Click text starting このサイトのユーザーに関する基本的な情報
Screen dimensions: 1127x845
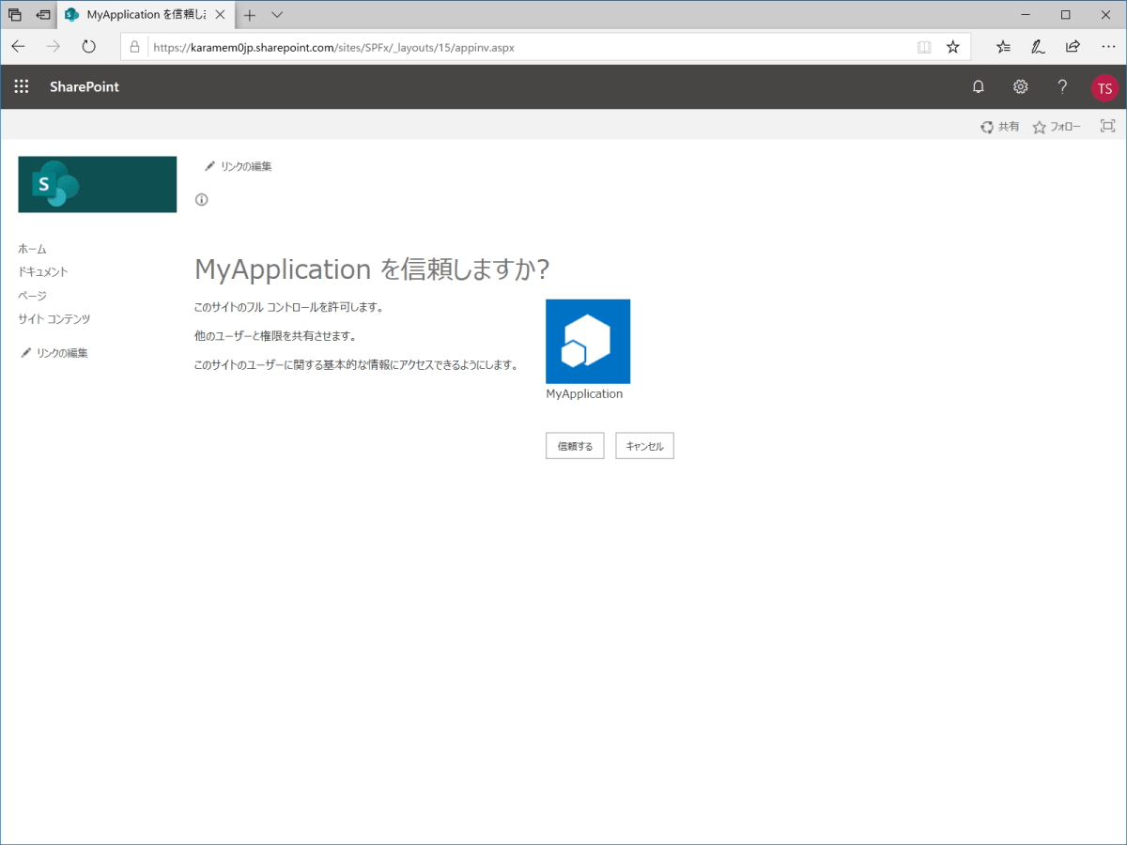coord(356,364)
